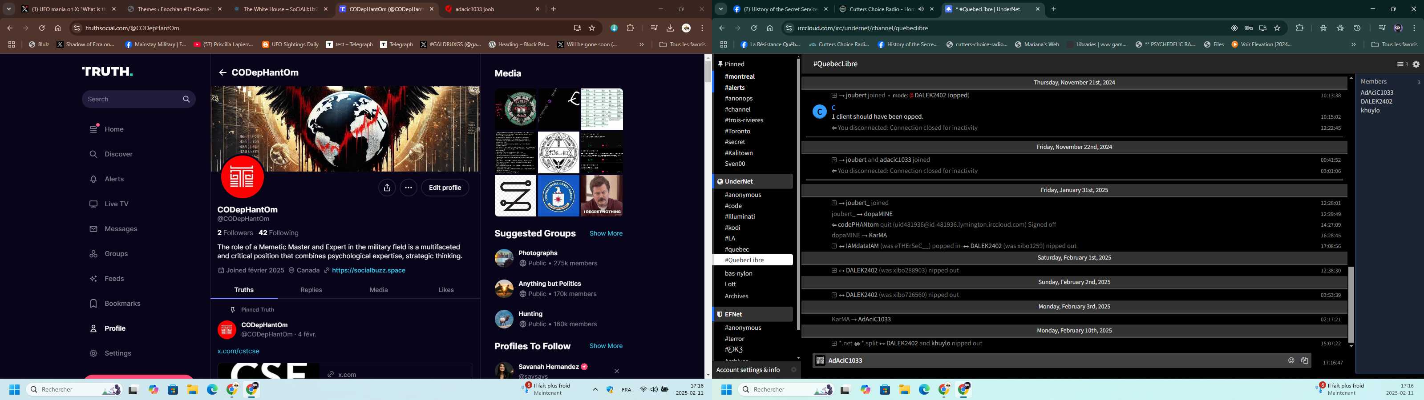Open the tab search dropdown in right browser
This screenshot has width=1424, height=400.
721,9
